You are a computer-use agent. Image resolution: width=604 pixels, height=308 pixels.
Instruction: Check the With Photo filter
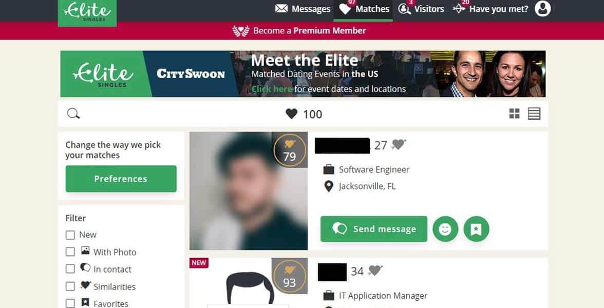(70, 252)
